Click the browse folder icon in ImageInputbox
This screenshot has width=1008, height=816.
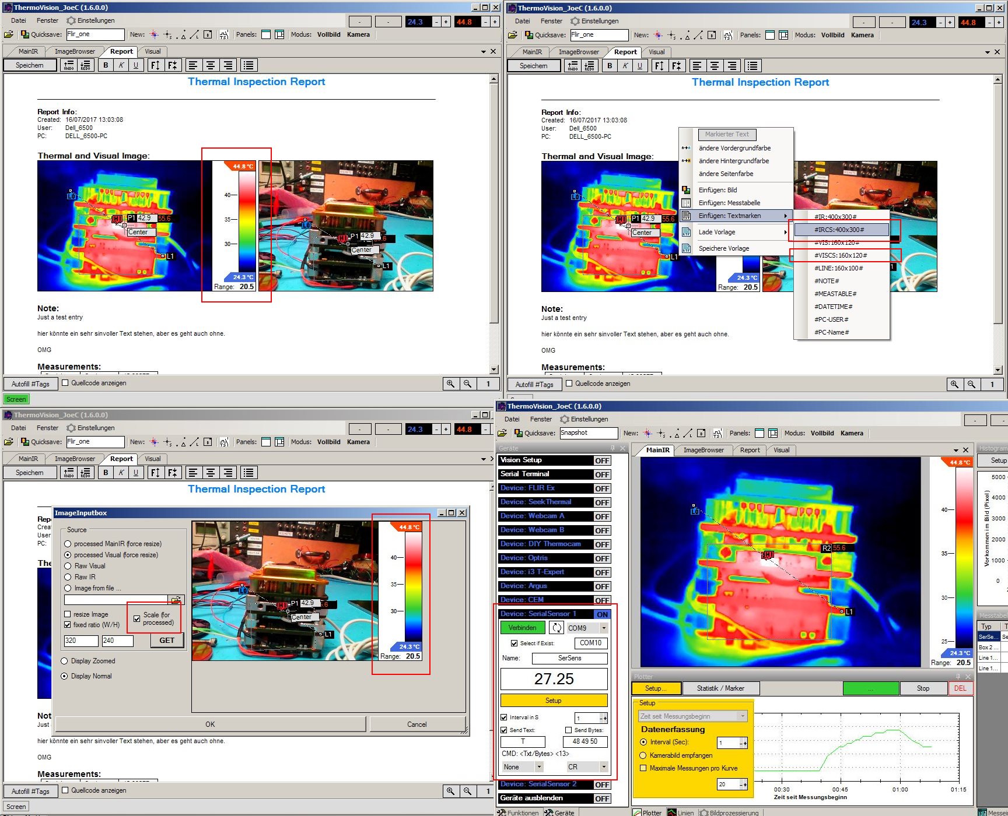tap(176, 600)
